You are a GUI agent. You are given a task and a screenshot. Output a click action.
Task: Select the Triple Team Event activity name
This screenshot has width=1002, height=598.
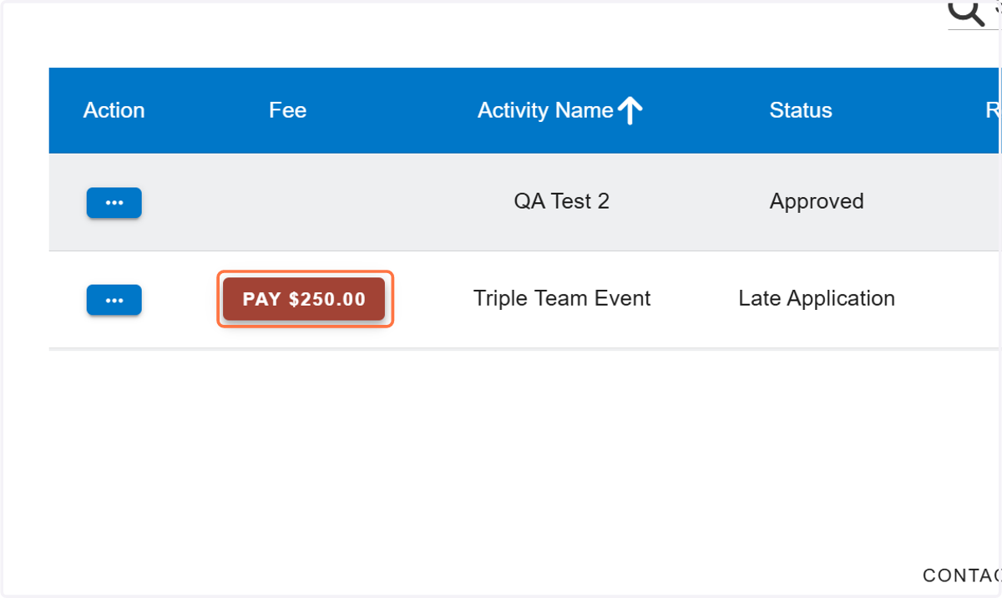click(562, 298)
